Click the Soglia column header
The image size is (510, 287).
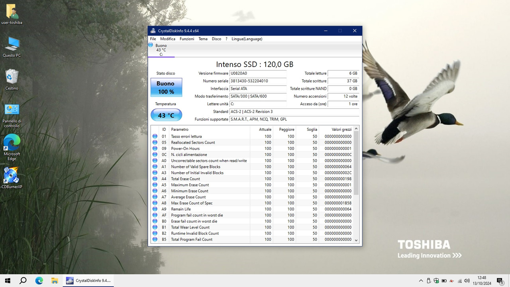point(307,130)
